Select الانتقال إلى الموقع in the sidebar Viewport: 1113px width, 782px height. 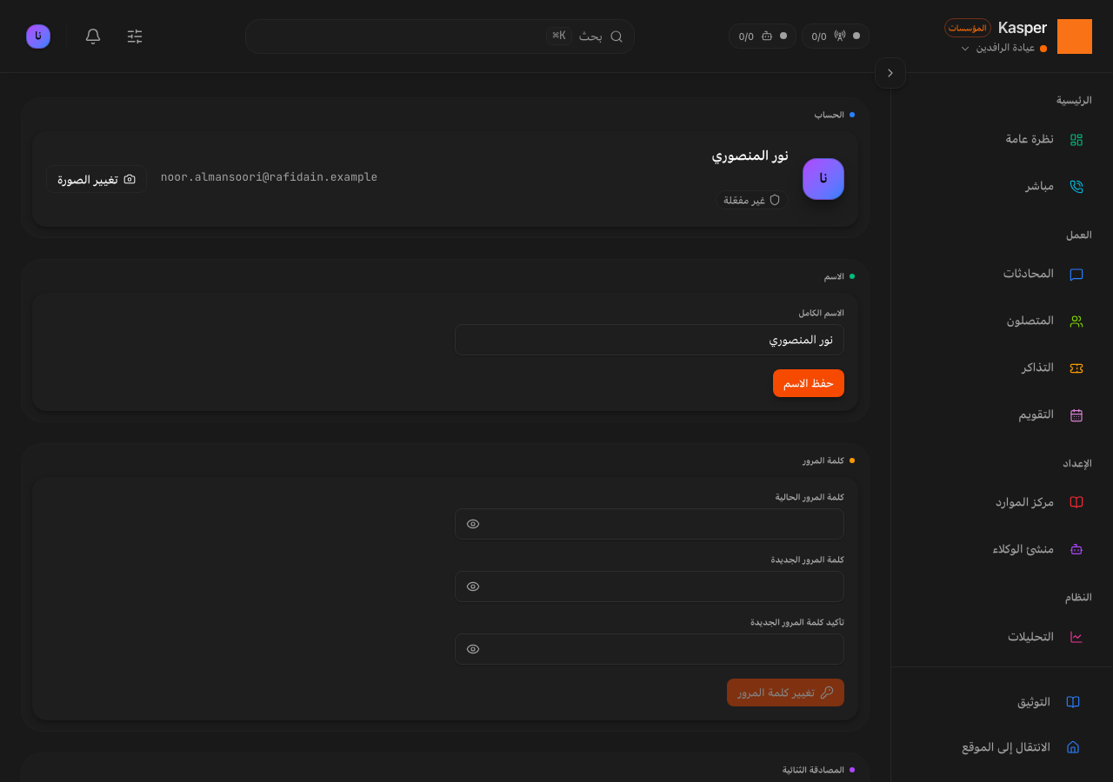(1021, 747)
